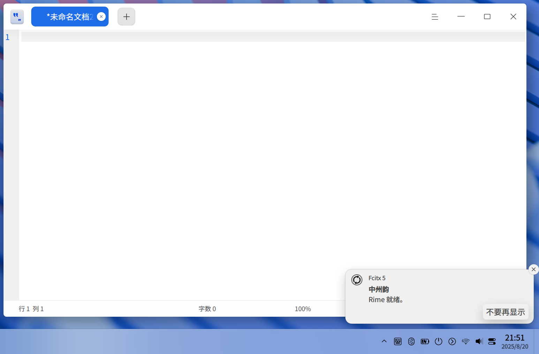539x354 pixels.
Task: Maximize the text editor window
Action: click(487, 17)
